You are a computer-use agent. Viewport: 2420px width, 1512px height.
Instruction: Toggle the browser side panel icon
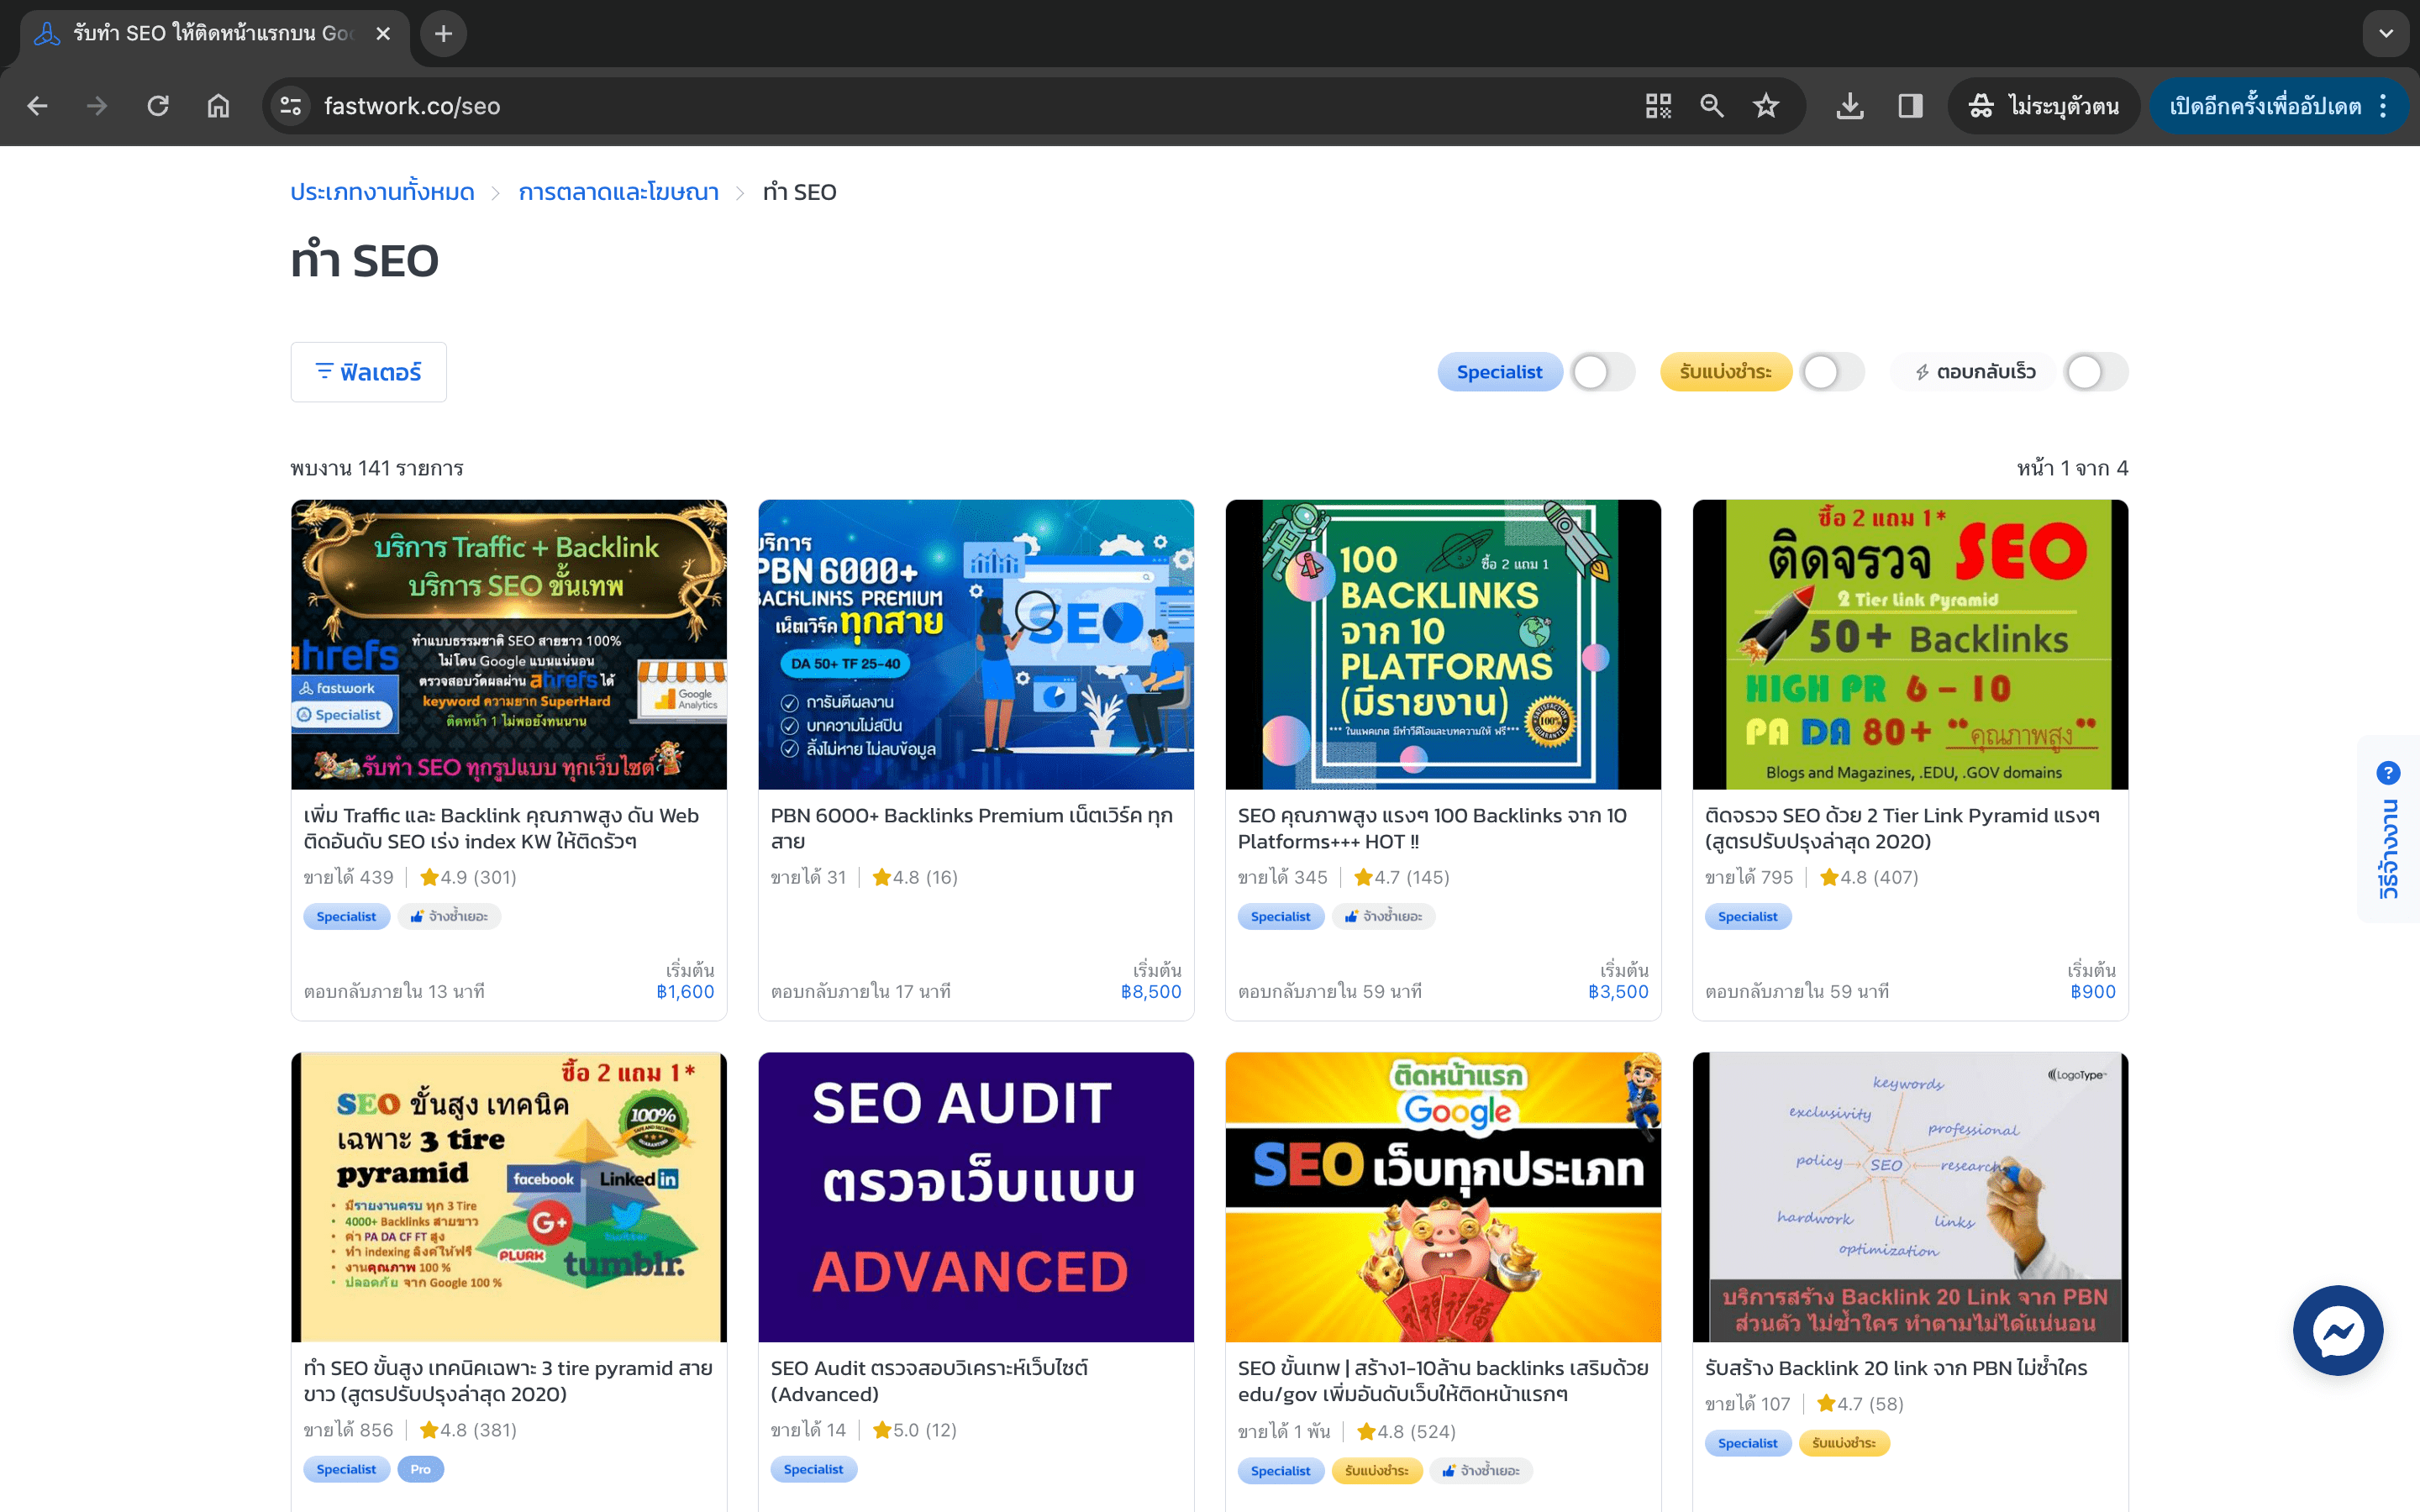(1910, 106)
